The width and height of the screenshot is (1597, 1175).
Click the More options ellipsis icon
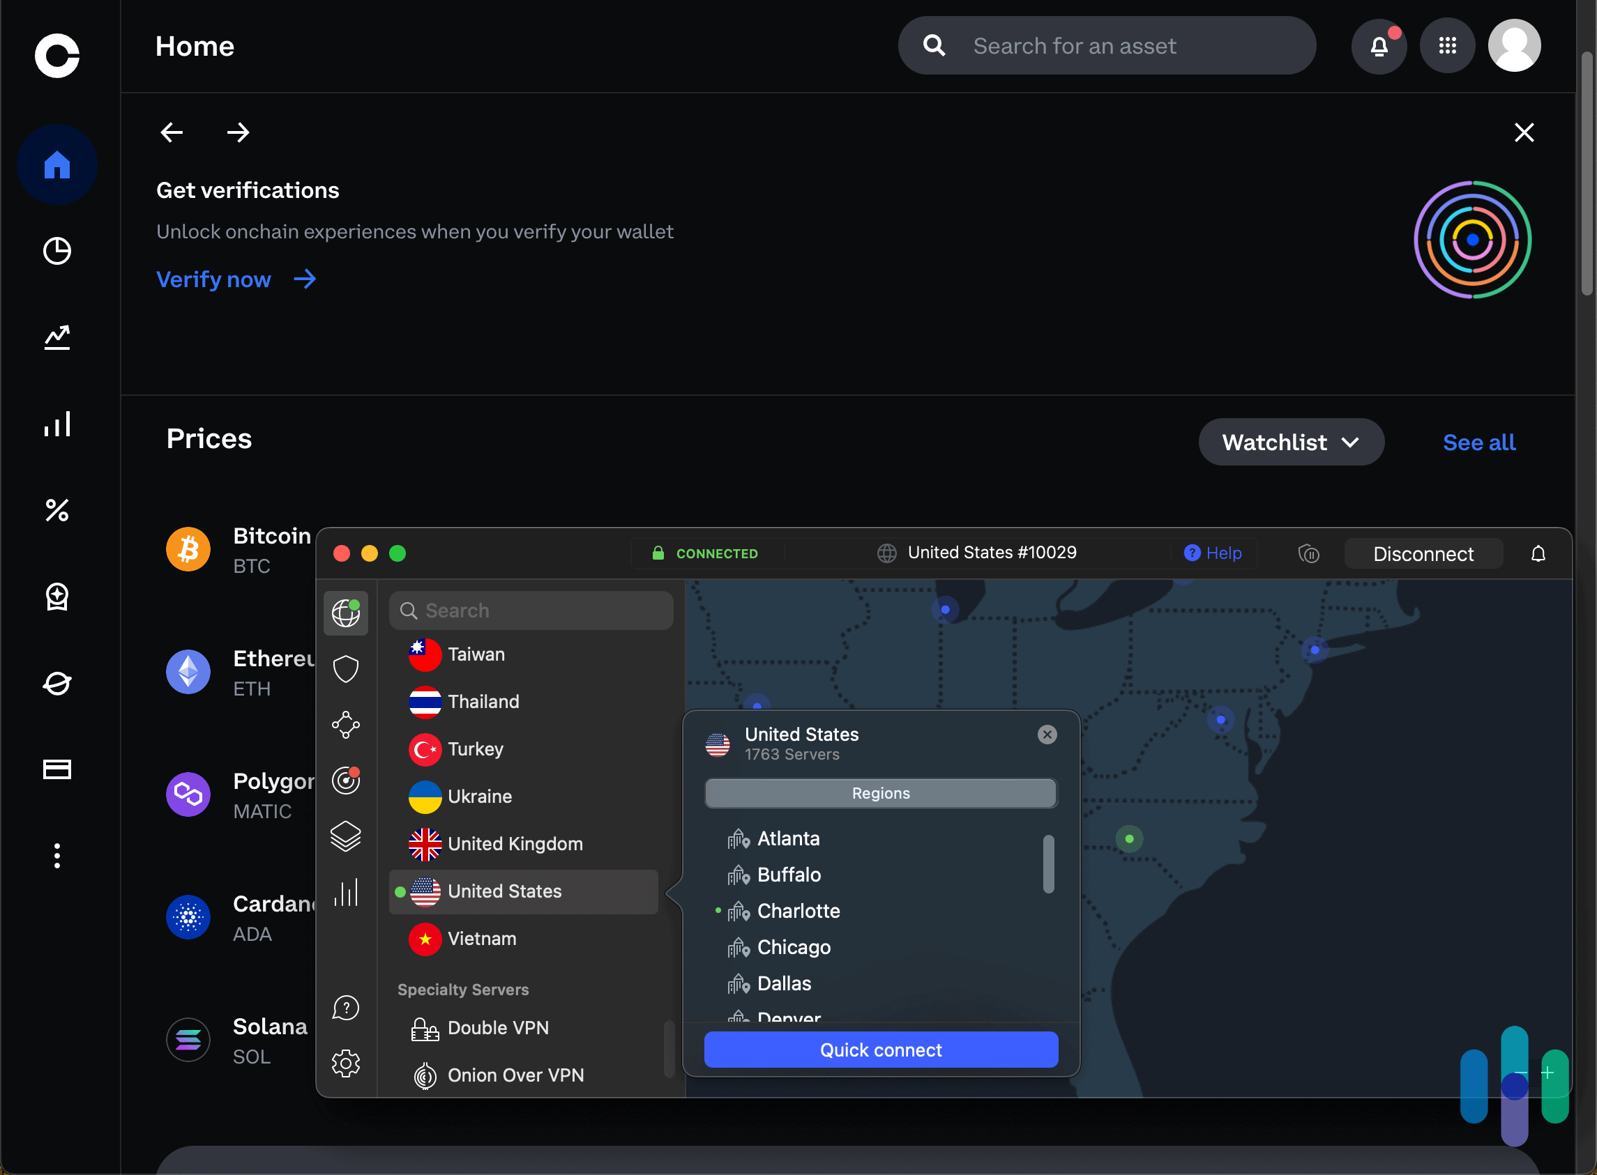(x=57, y=855)
